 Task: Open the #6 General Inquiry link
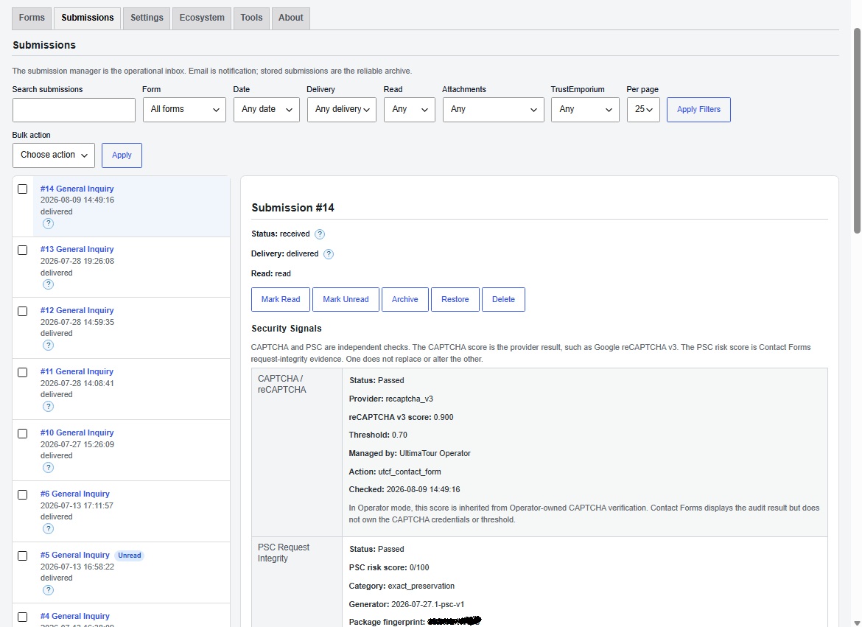click(74, 494)
